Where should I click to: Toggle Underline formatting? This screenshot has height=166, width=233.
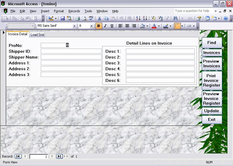[x=112, y=26]
